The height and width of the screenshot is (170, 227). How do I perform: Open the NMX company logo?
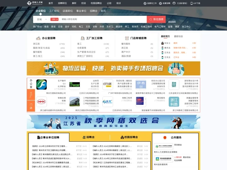point(41,102)
